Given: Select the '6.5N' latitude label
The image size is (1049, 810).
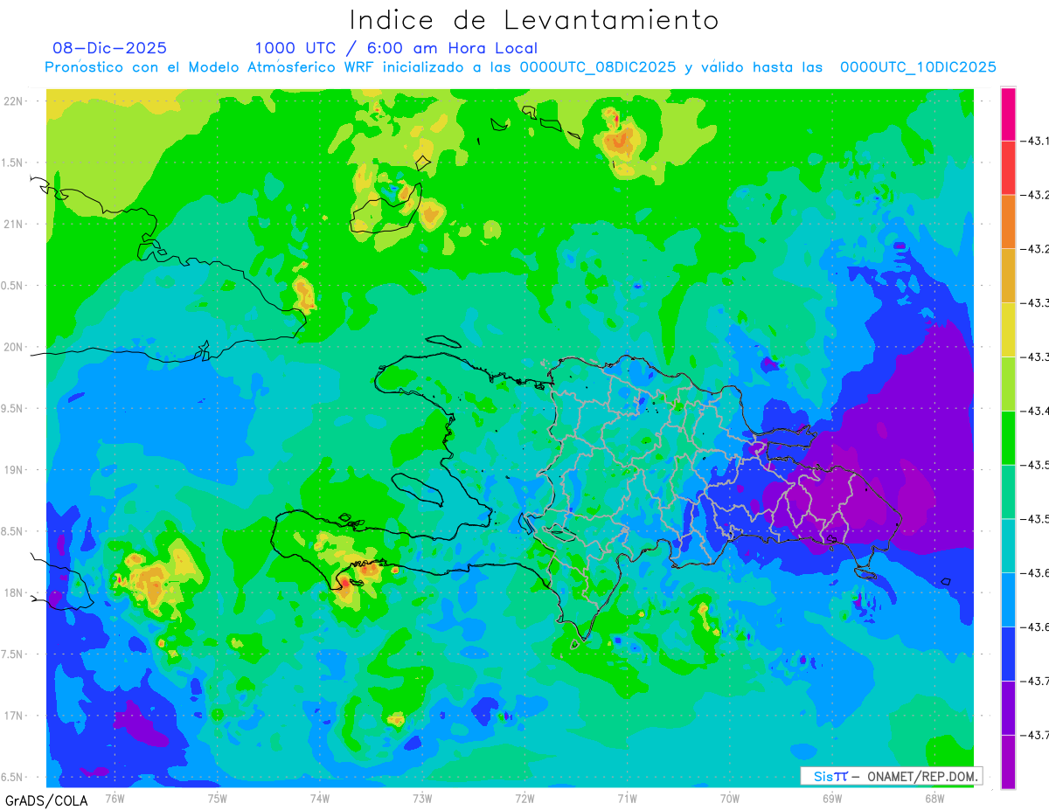Looking at the screenshot, I should click(x=12, y=777).
